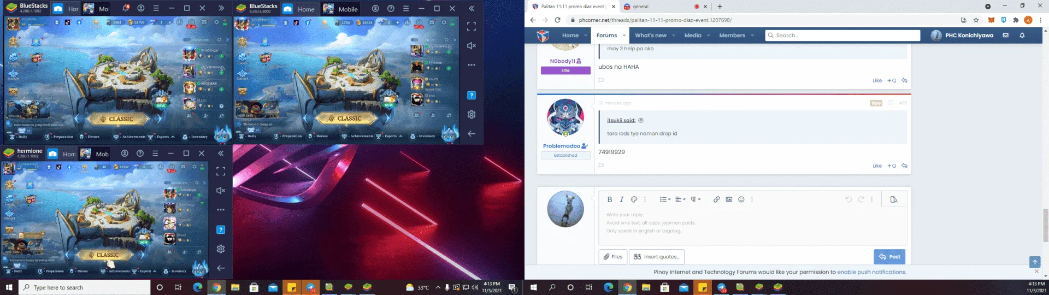Image resolution: width=1049 pixels, height=295 pixels.
Task: Open alignment dropdown in editor toolbar
Action: (680, 199)
